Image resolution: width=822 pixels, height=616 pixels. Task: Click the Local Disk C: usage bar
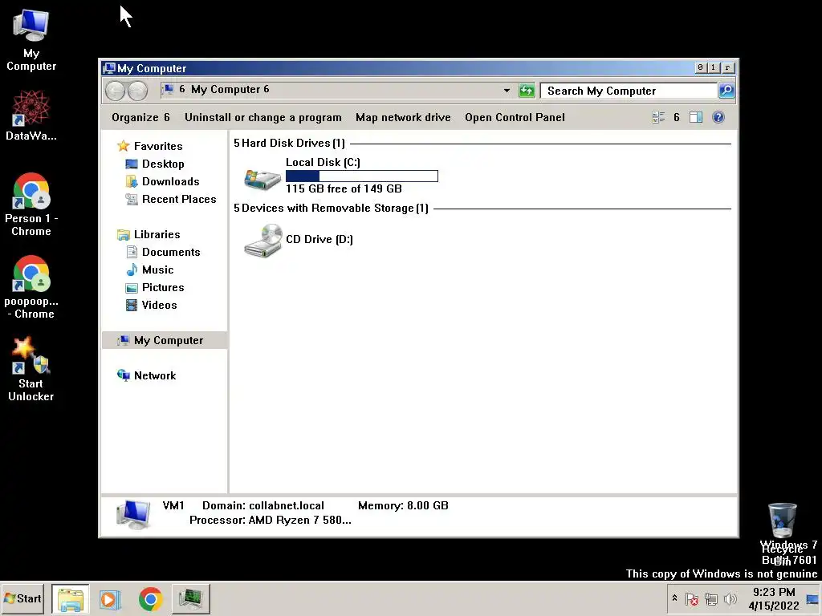tap(362, 176)
